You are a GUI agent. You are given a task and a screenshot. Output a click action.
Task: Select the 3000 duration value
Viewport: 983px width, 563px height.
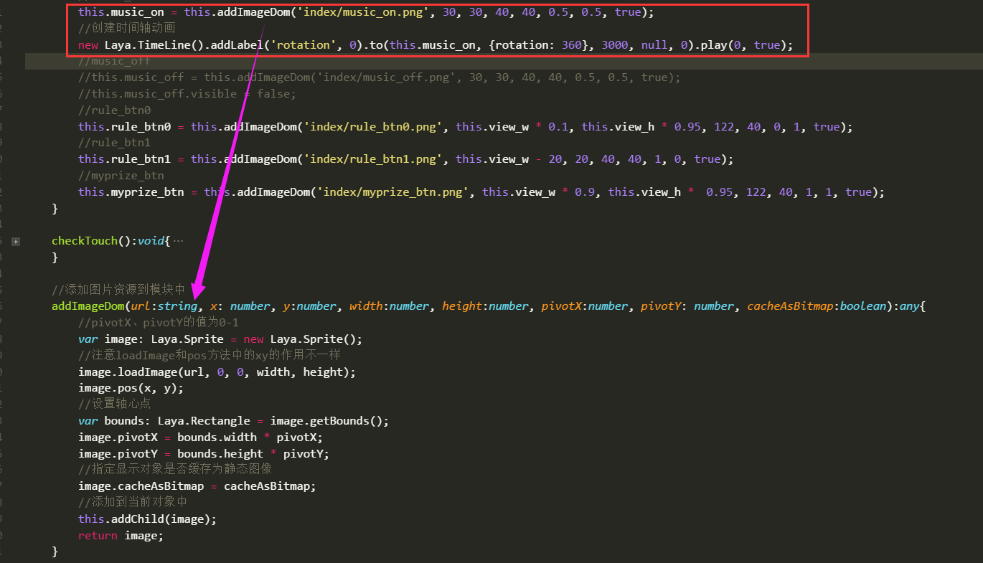(x=614, y=45)
